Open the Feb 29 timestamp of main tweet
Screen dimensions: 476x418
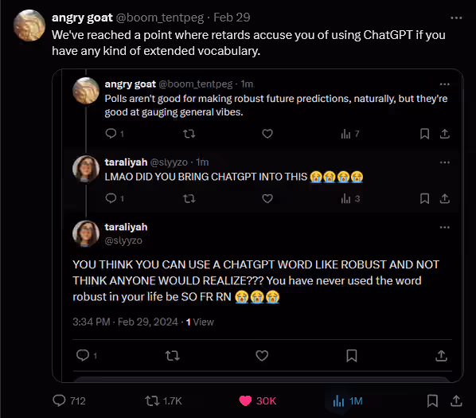(x=232, y=18)
